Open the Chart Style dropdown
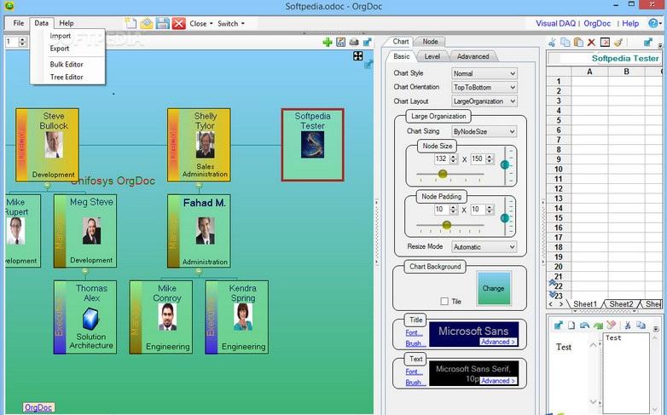 [484, 73]
